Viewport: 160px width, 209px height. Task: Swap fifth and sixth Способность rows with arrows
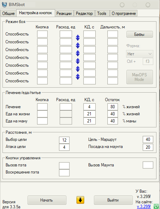[78, 69]
